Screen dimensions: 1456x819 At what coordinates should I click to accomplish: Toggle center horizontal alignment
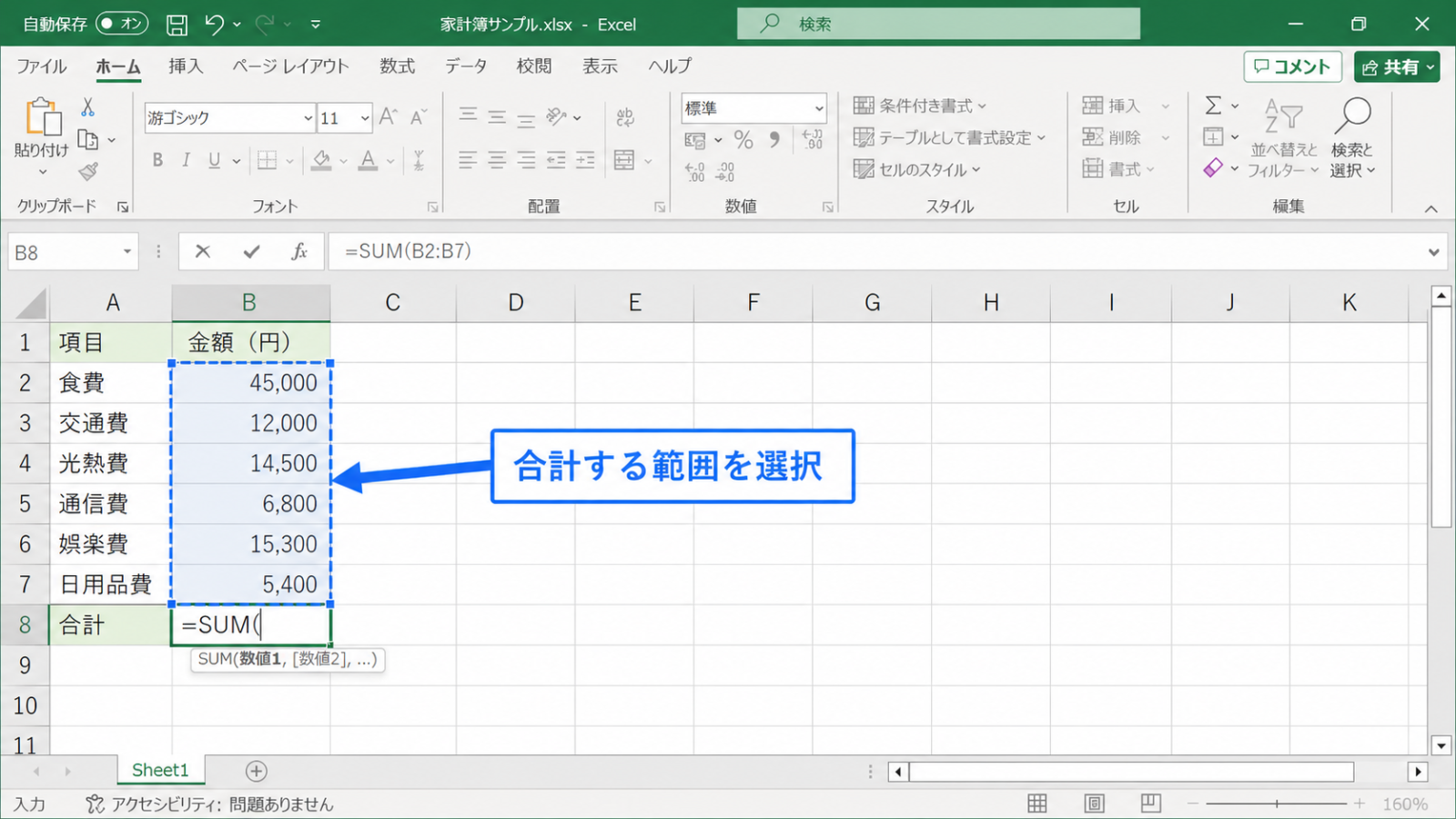click(x=497, y=161)
